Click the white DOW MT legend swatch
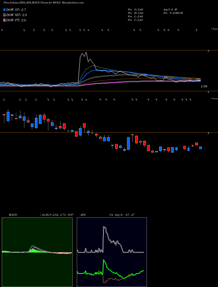The image size is (218, 287). [x=4, y=15]
